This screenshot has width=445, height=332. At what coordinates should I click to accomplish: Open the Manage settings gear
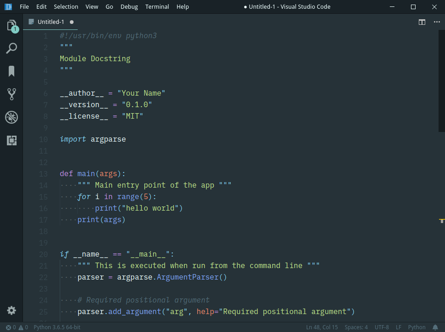coord(11,310)
